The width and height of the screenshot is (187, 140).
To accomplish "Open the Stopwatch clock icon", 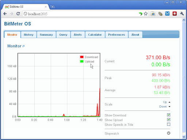I will tap(168, 133).
